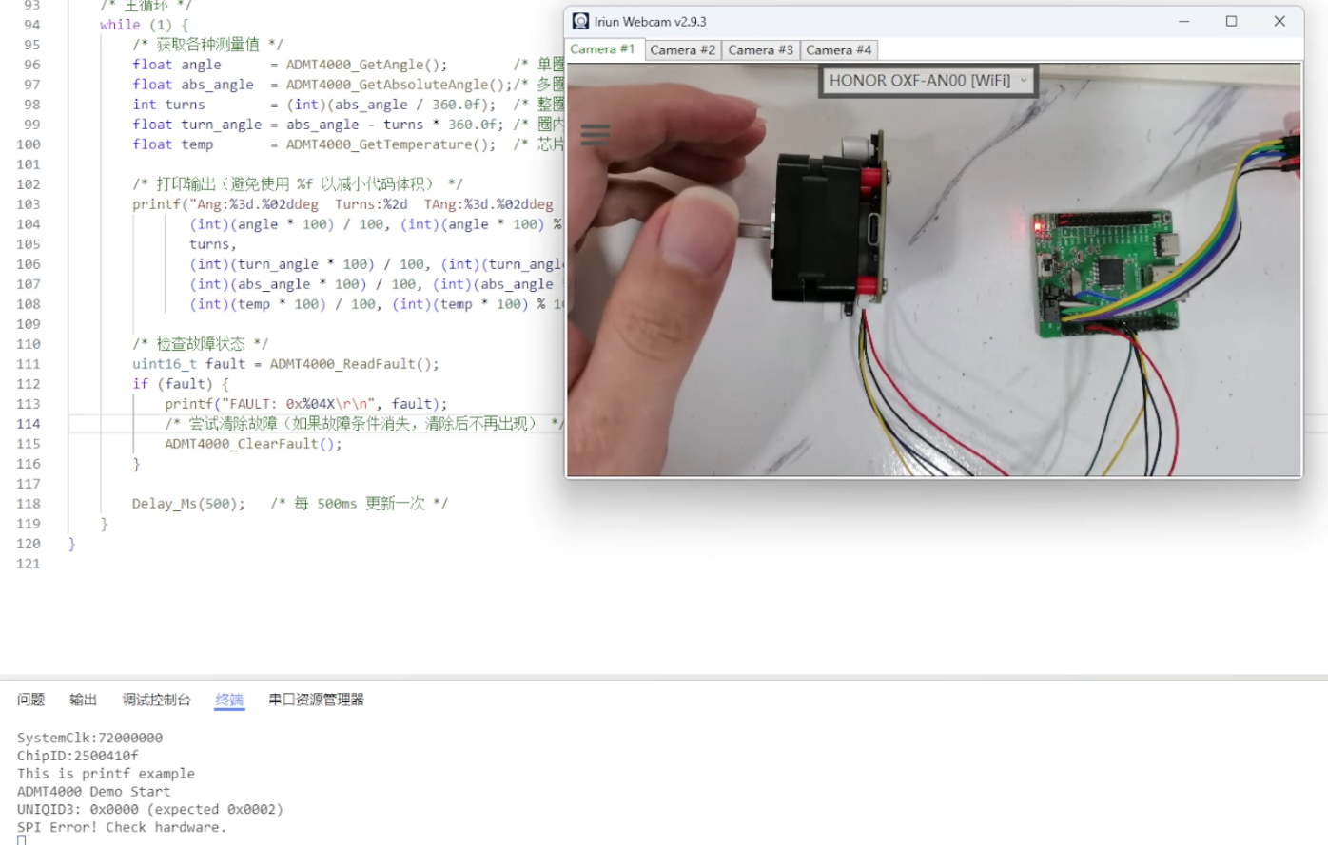
Task: Click the 'SPI Error! Check hardware.' terminal line
Action: 122,827
